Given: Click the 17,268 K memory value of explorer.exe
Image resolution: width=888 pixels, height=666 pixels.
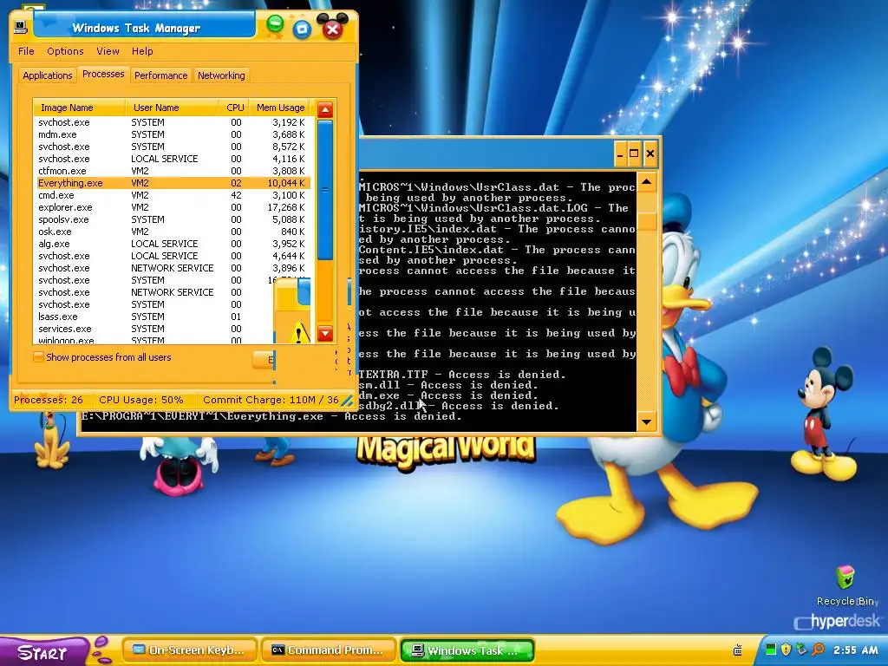Looking at the screenshot, I should coord(286,207).
